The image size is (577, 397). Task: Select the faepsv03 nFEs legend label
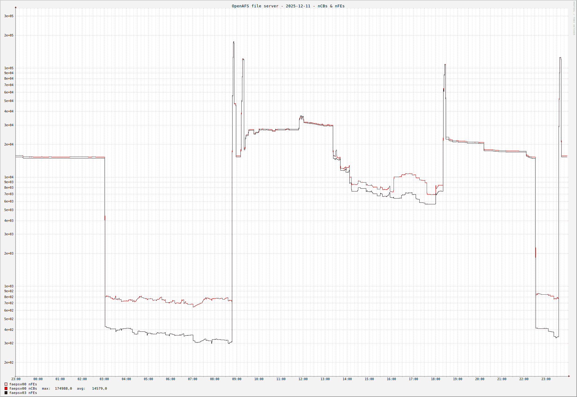click(x=23, y=393)
